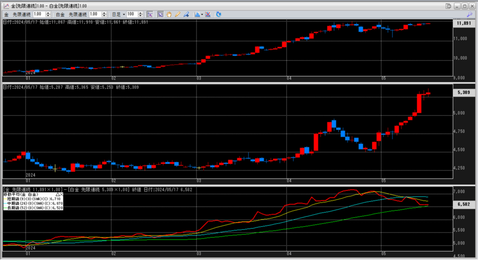Click the bar count 100 field
The width and height of the screenshot is (478, 260).
pyautogui.click(x=131, y=14)
